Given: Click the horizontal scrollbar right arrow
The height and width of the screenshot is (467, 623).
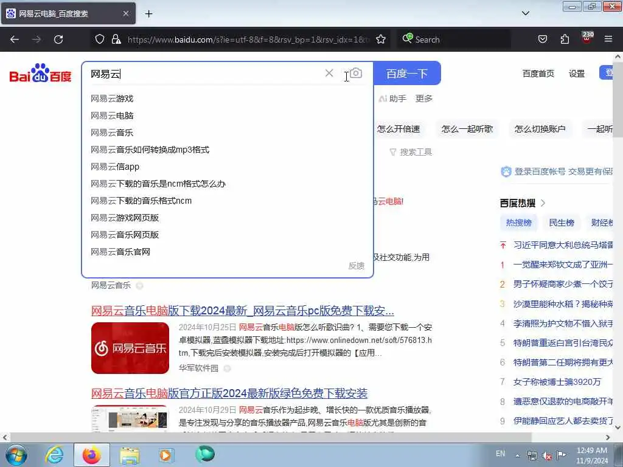Looking at the screenshot, I should click(608, 437).
